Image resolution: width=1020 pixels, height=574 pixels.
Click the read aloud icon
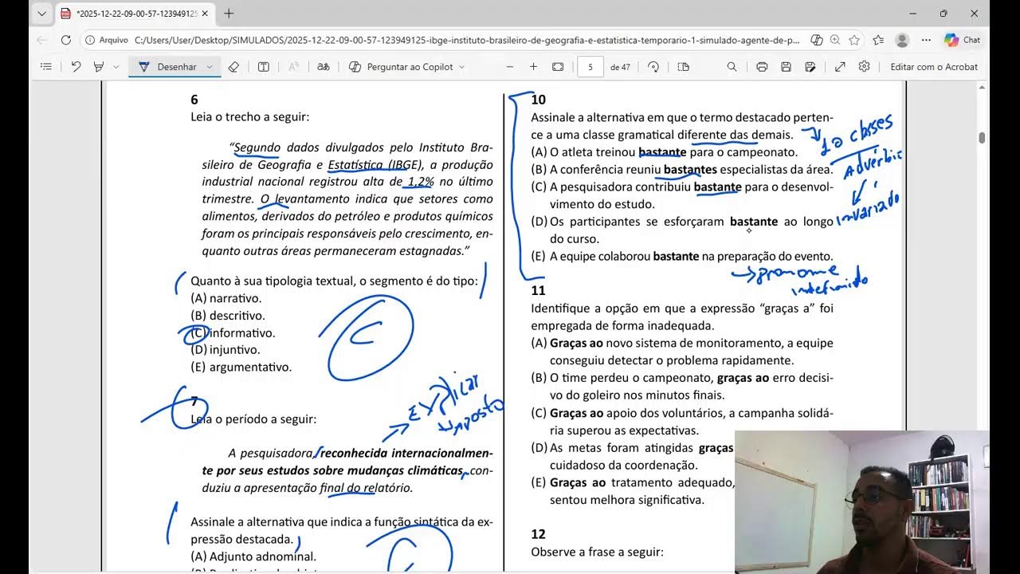tap(293, 67)
